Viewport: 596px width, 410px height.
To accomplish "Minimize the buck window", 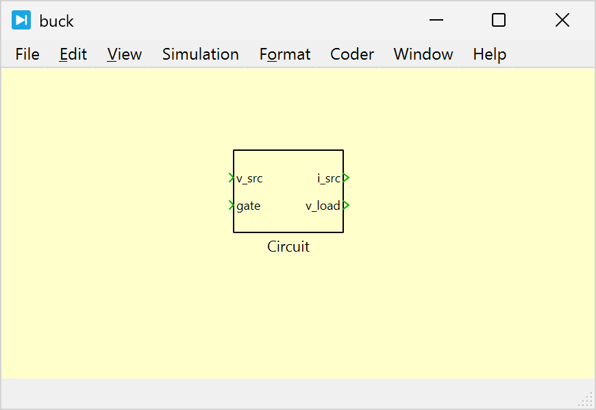I will 436,21.
